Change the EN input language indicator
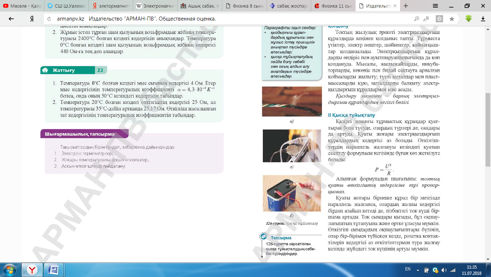This screenshot has height=277, width=491. (408, 269)
